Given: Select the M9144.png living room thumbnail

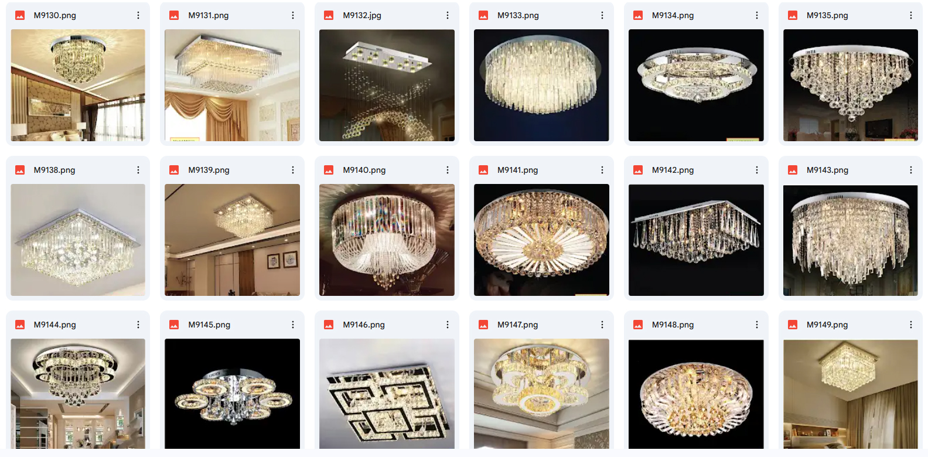Looking at the screenshot, I should point(78,394).
